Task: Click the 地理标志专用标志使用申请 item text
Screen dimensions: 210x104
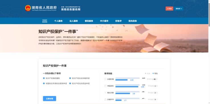Action: point(56,84)
